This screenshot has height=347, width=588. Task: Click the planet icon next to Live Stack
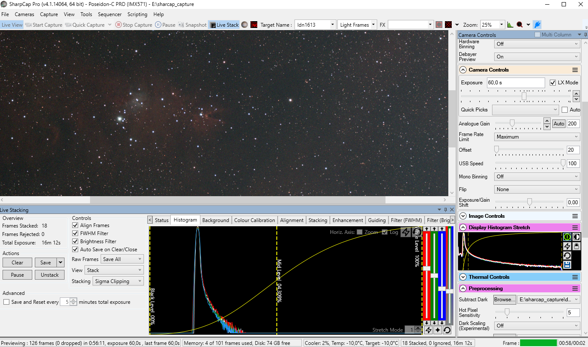point(245,25)
